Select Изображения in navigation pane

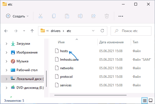(27, 52)
